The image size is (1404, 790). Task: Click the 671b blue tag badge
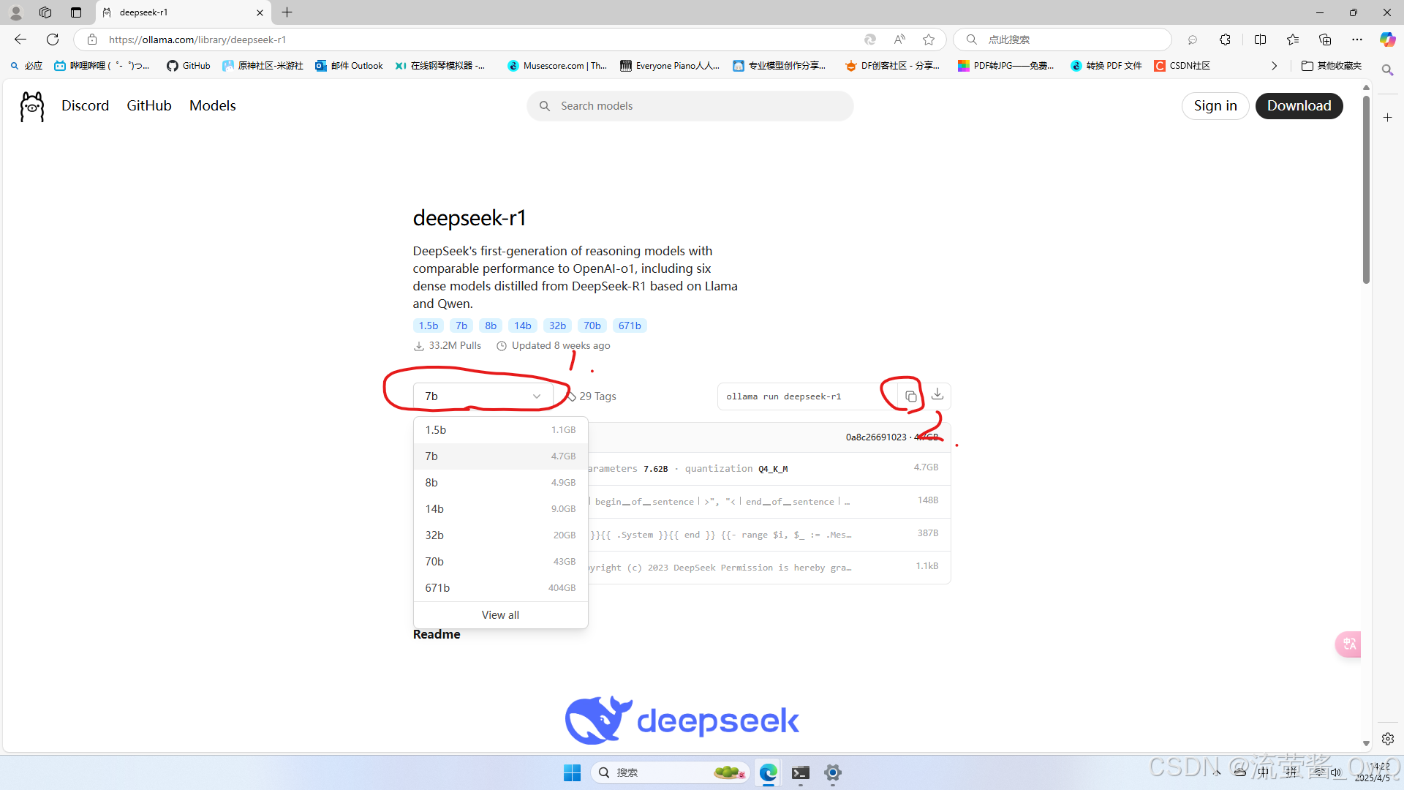[x=630, y=326]
